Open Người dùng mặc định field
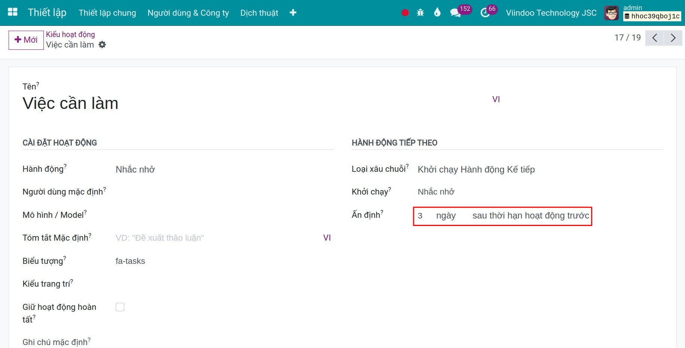Viewport: 685px width, 348px height. tap(225, 192)
